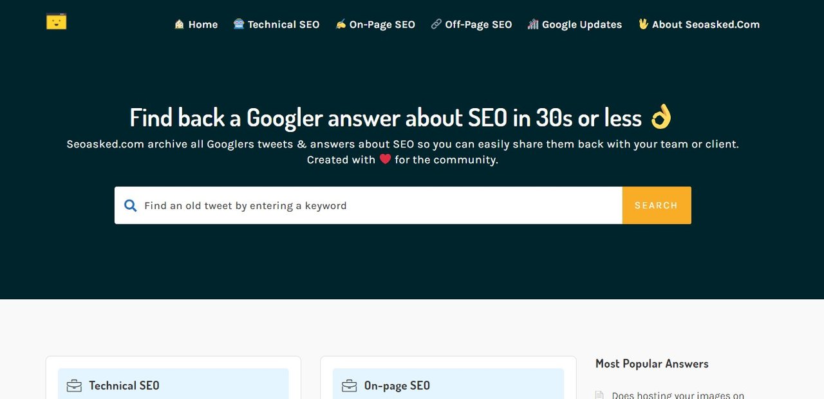Open the 'Does hosting your images on' answer
824x399 pixels.
coord(678,395)
